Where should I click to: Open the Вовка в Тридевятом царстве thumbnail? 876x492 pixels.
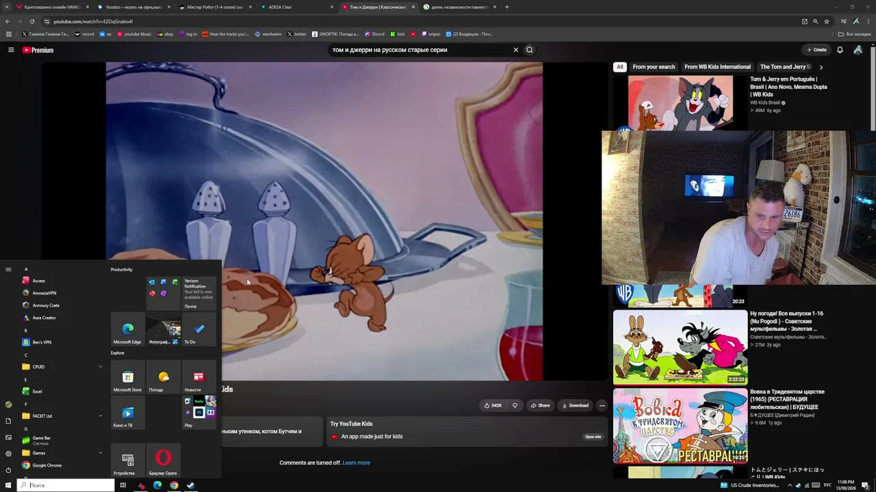pyautogui.click(x=680, y=426)
